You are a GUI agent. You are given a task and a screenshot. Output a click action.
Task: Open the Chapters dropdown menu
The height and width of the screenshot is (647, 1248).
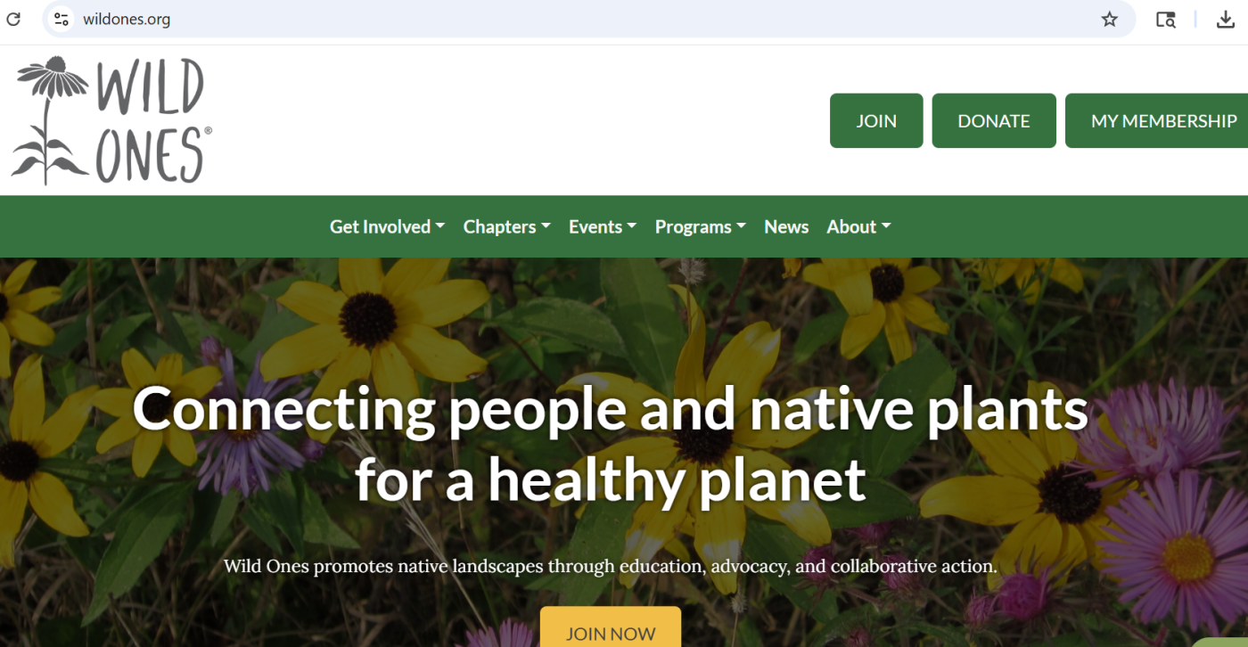506,226
